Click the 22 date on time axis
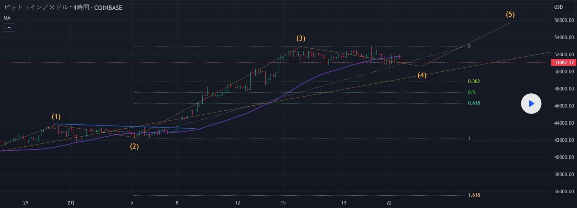The height and width of the screenshot is (208, 577). click(x=389, y=203)
